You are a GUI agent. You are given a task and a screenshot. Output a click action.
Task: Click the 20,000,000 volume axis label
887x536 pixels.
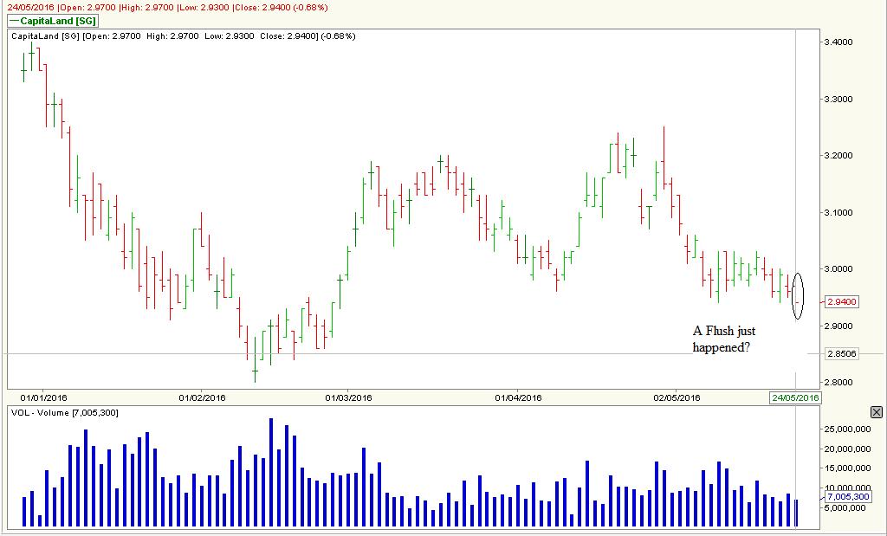[x=847, y=449]
